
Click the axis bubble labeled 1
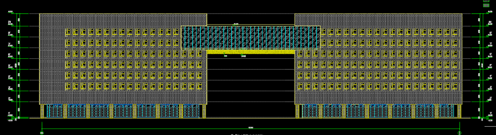point(459,133)
